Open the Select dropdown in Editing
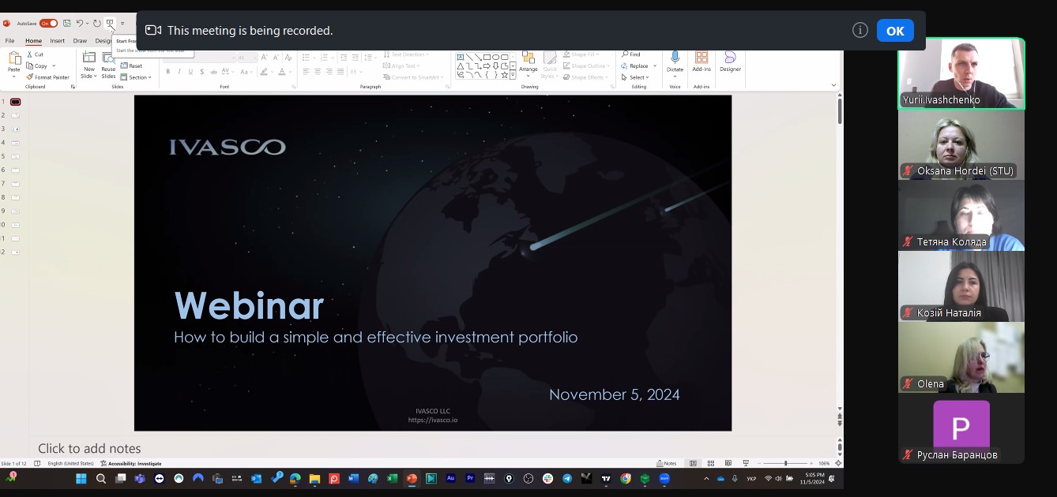This screenshot has width=1057, height=497. click(635, 77)
